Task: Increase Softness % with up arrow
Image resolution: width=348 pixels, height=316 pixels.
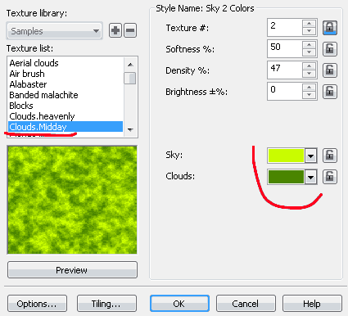Action: point(309,45)
